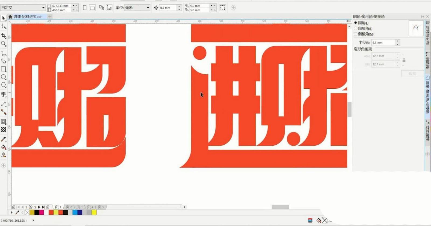Open toolbox quick customize plus button

pos(4,166)
